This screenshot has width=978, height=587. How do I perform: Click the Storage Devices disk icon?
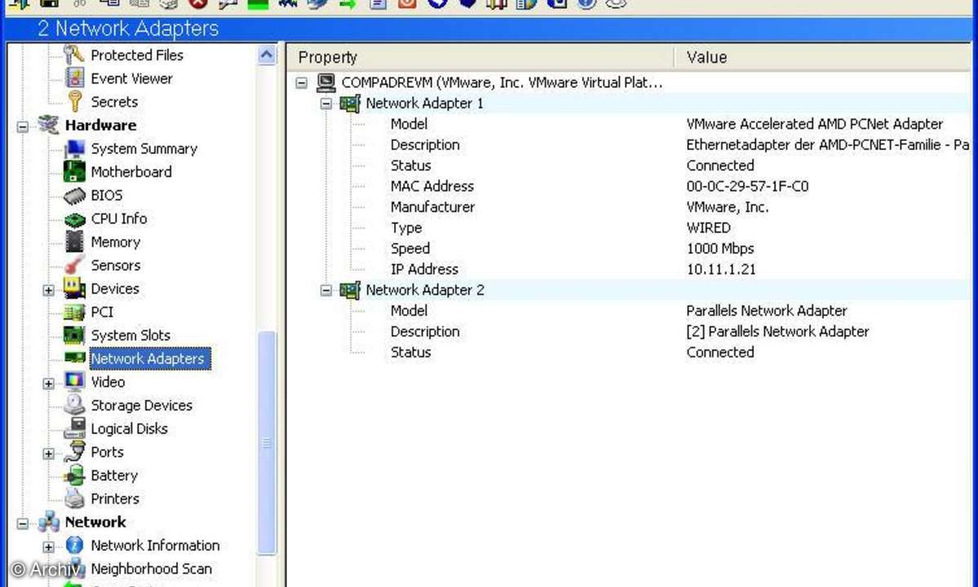[x=74, y=405]
